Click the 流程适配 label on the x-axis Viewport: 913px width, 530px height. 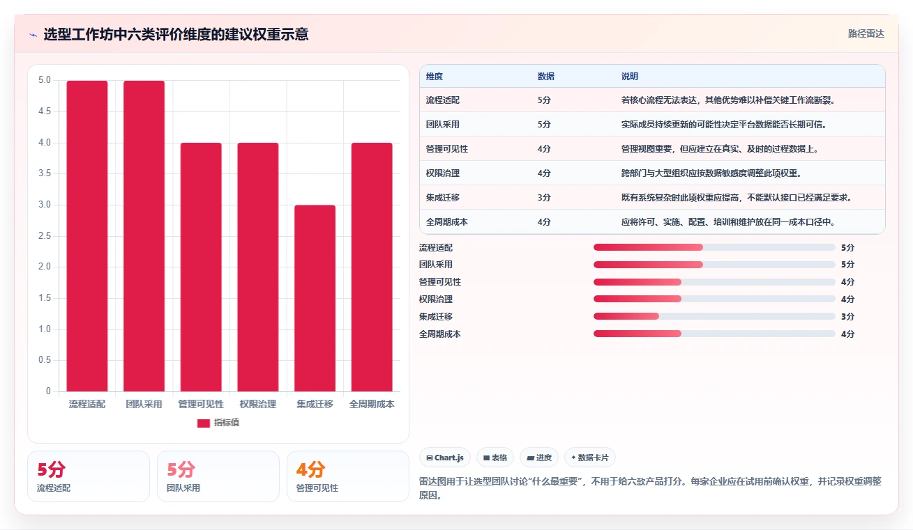87,404
